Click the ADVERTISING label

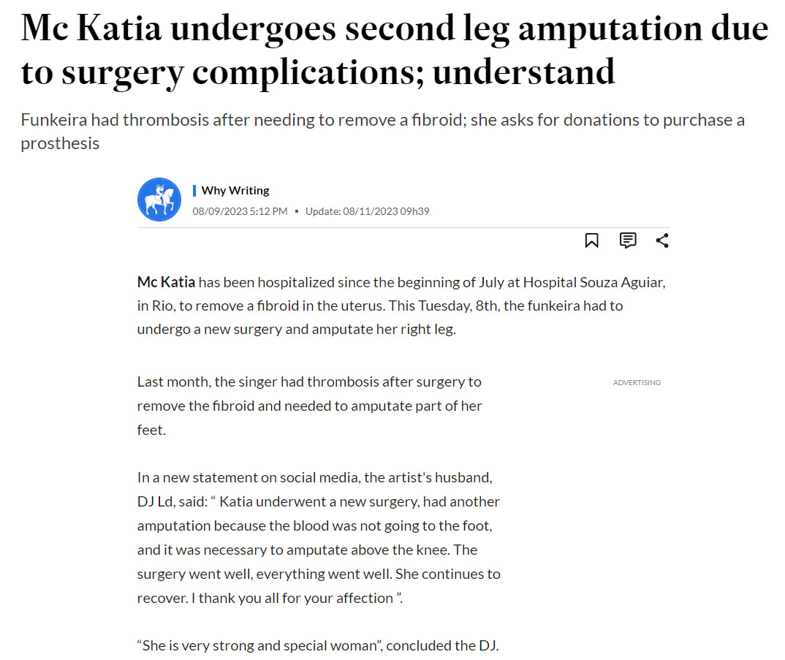pyautogui.click(x=637, y=382)
